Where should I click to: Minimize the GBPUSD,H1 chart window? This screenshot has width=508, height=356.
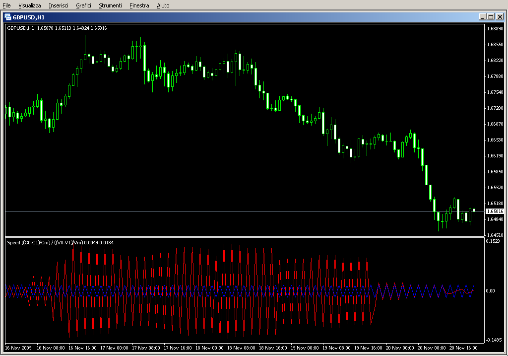coord(482,17)
